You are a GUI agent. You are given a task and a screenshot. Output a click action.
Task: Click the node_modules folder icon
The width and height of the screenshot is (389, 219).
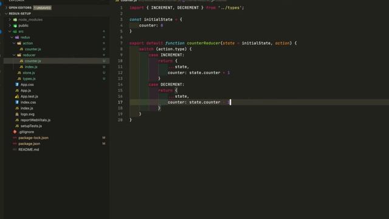[x=15, y=19]
